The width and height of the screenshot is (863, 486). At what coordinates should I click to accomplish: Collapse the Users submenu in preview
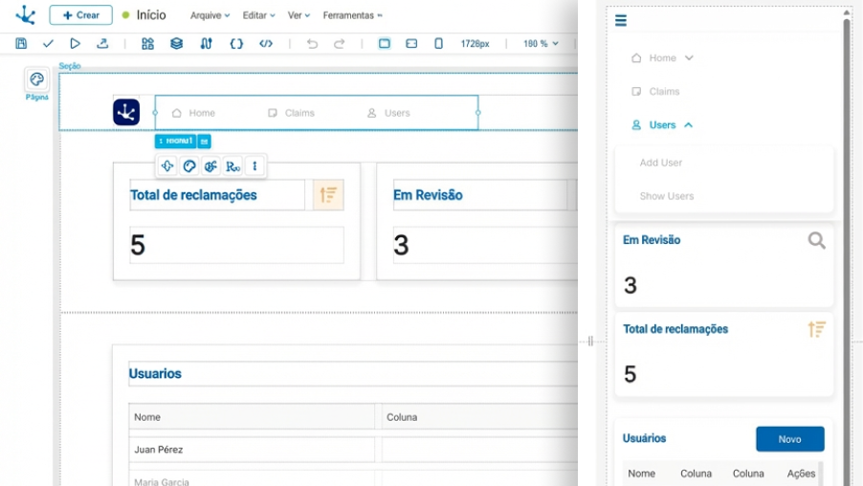pyautogui.click(x=689, y=125)
